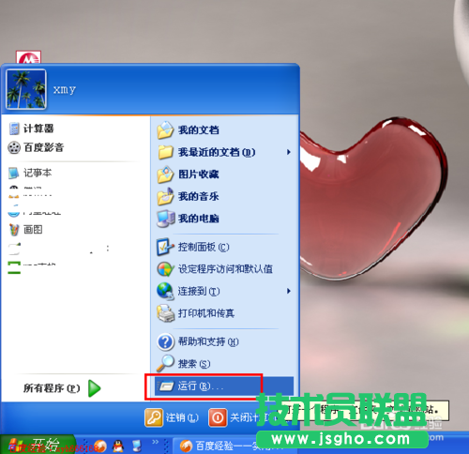Expand the 我最近的文档(D) submenu

tap(224, 152)
